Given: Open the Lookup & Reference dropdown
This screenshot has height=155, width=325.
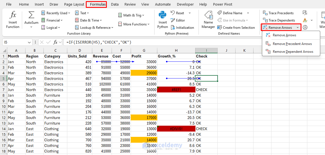Looking at the screenshot, I should tap(94, 27).
